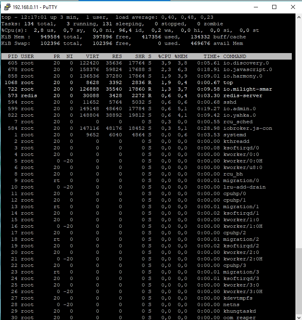Click the PID column header

point(13,56)
